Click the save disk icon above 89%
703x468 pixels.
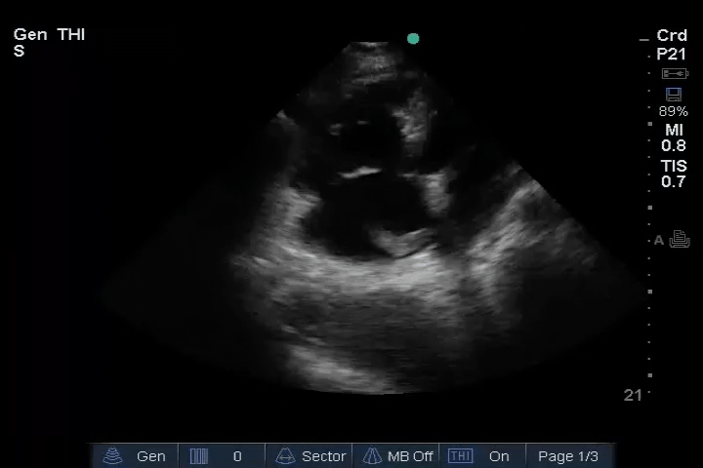pos(673,95)
